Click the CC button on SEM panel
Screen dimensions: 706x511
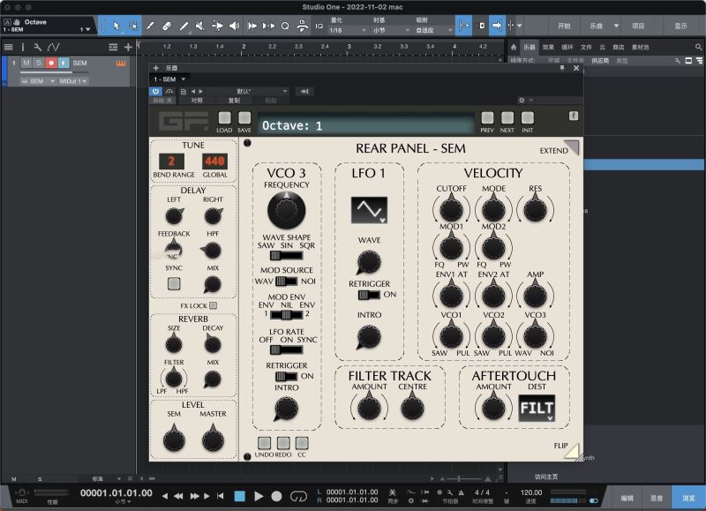point(302,443)
